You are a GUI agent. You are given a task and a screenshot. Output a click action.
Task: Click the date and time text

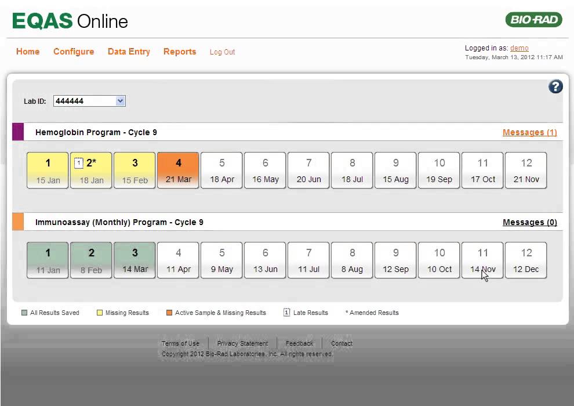[x=514, y=57]
